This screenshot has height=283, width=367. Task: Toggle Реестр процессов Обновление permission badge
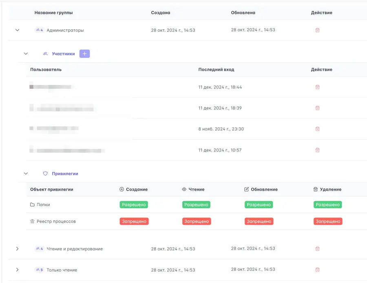(259, 221)
